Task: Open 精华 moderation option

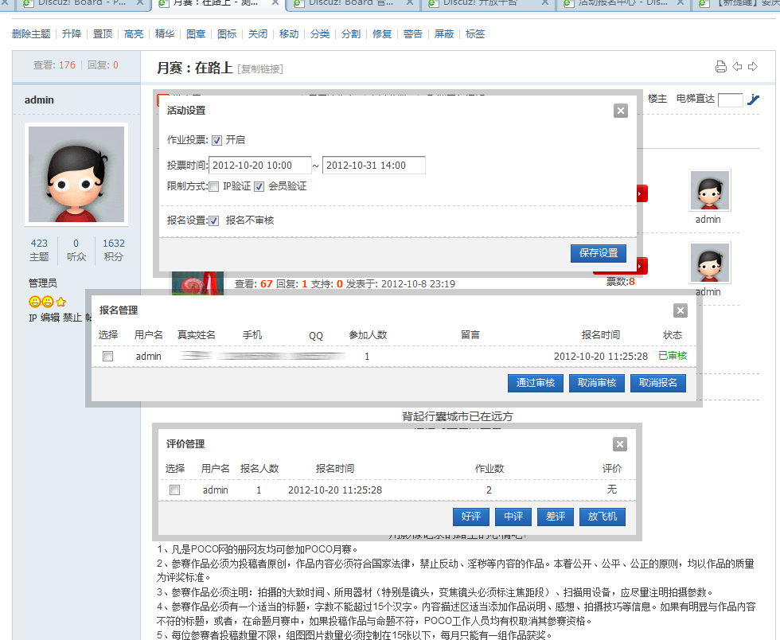Action: point(165,34)
